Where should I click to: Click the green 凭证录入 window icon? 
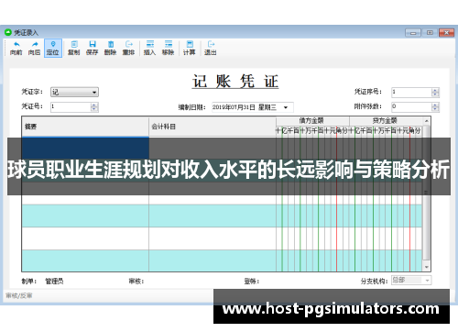[x=8, y=32]
